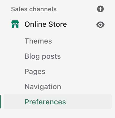View the online store via eye icon
Viewport: 115px width, 118px height.
[x=100, y=25]
